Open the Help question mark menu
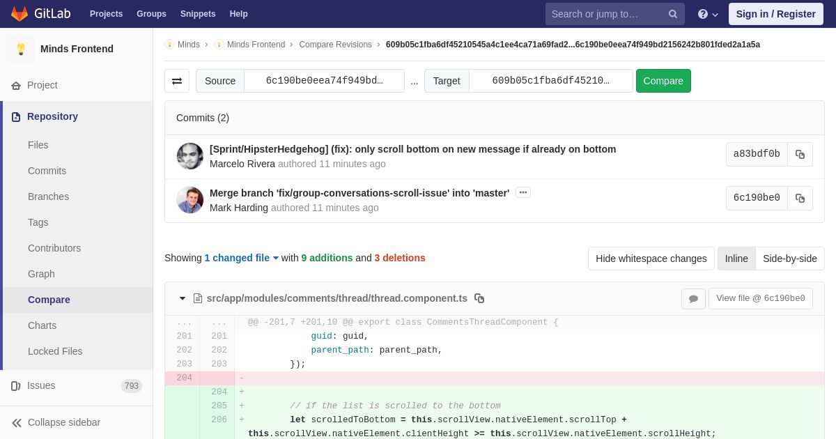The width and height of the screenshot is (836, 439). tap(707, 14)
